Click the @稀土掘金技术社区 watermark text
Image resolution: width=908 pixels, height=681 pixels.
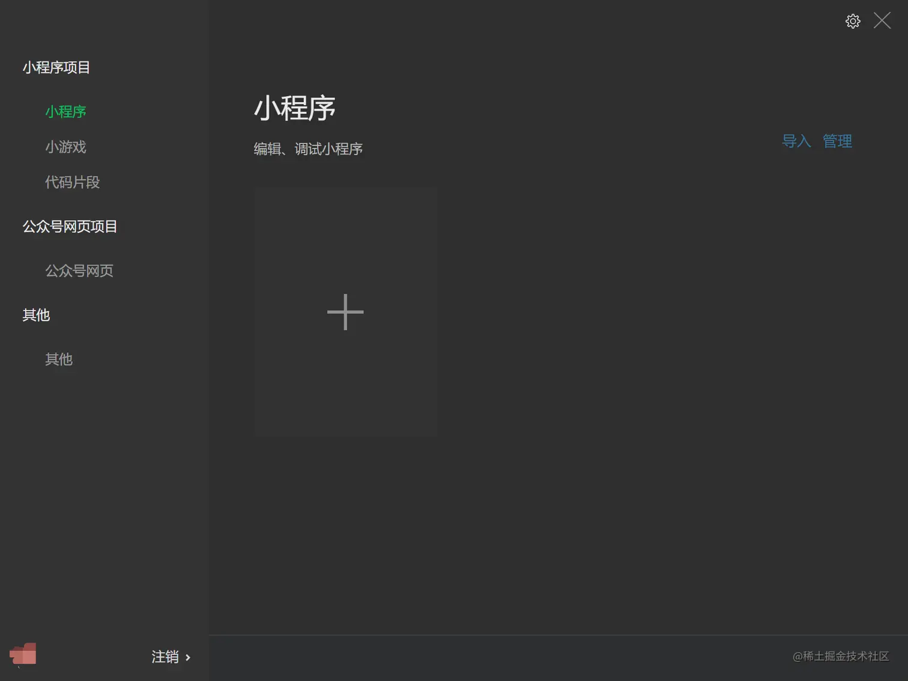click(841, 656)
